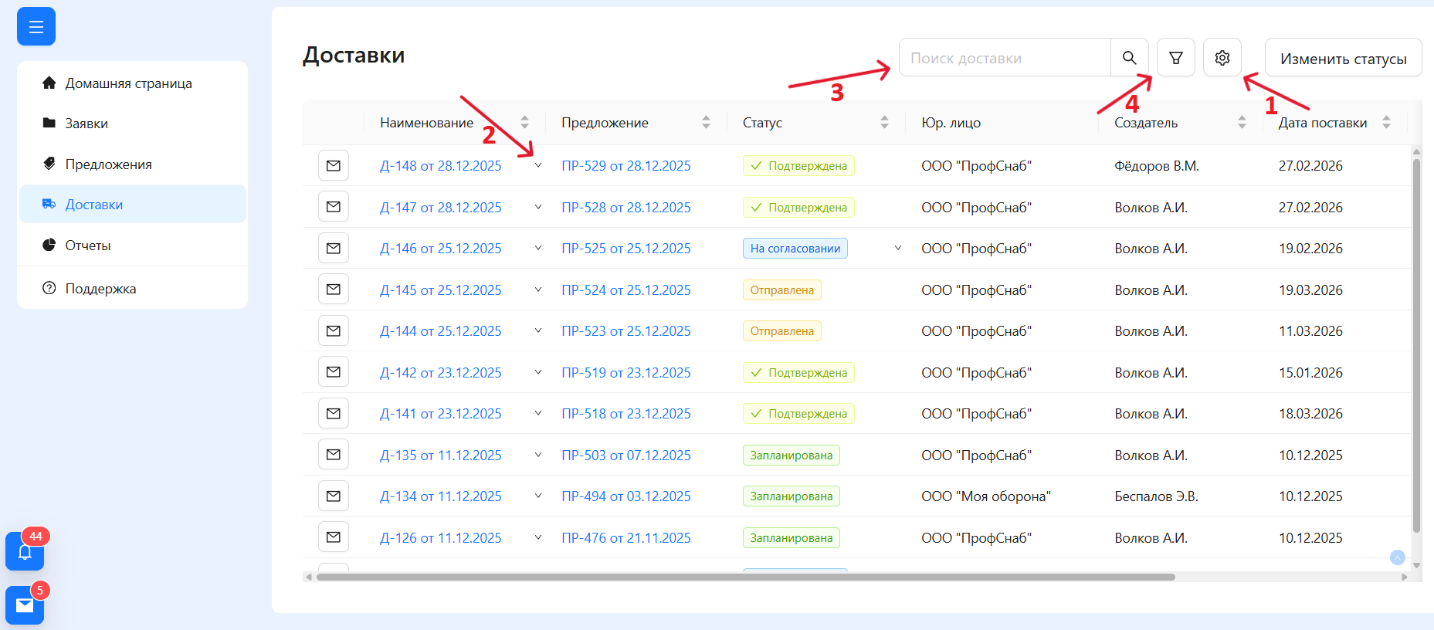Screen dimensions: 1434x630
Task: Sort by Дата поставки column
Action: 1386,123
